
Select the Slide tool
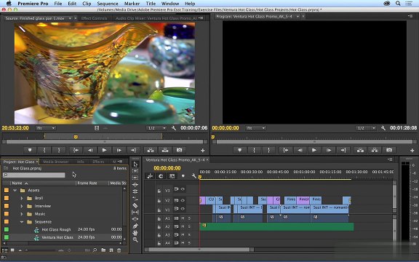click(135, 219)
